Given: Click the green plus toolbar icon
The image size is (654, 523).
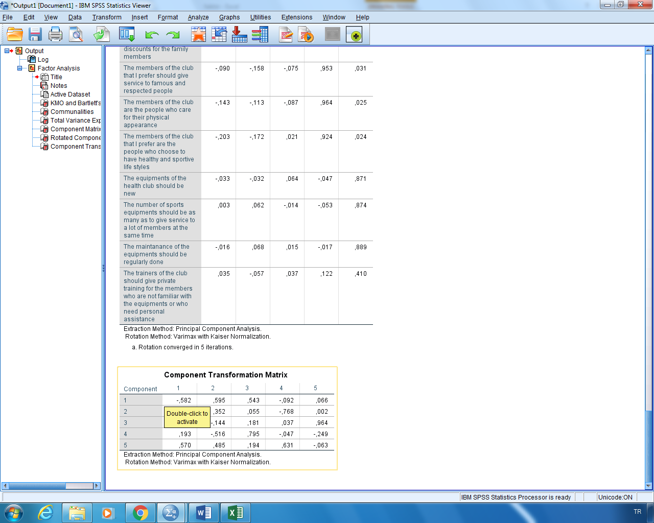Looking at the screenshot, I should coord(354,35).
